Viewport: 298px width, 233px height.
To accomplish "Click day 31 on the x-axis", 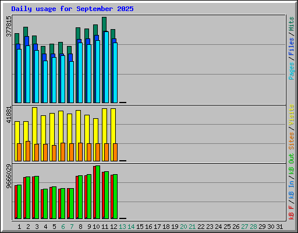I will 279,227.
